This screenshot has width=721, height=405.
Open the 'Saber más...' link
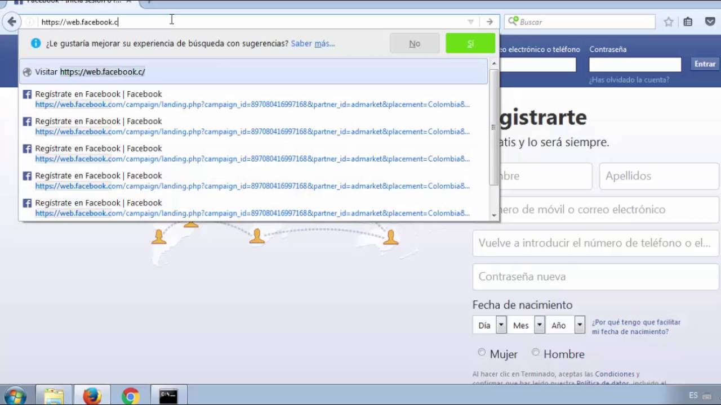(x=313, y=43)
